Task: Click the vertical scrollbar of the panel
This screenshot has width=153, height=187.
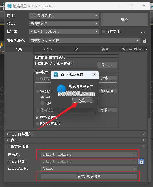Action: pos(149,150)
